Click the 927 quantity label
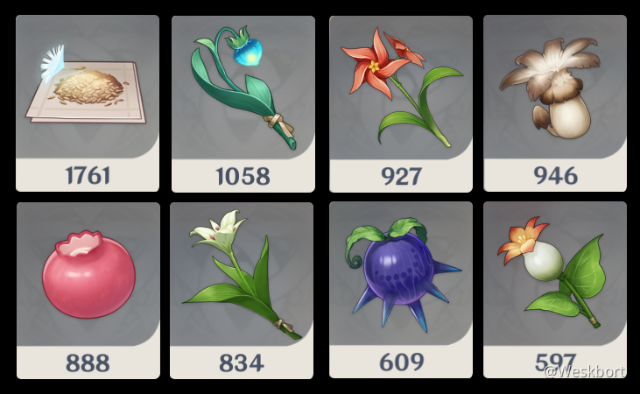This screenshot has width=640, height=394. 401,176
